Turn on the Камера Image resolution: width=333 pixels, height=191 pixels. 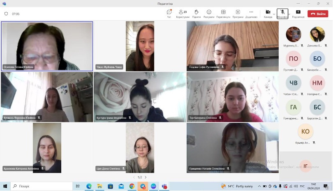pos(268,14)
